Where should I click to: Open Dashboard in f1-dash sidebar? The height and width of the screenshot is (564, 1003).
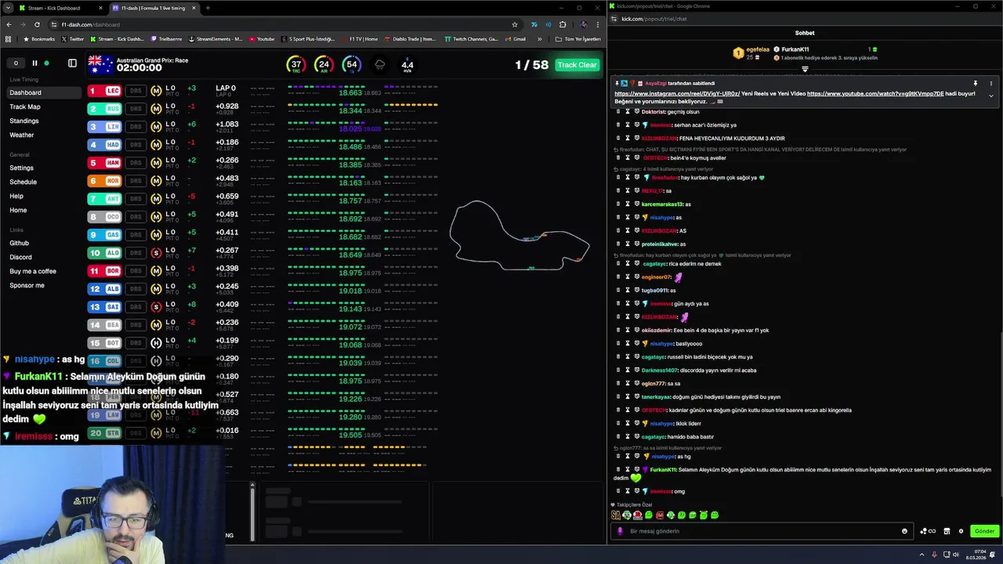click(x=42, y=92)
